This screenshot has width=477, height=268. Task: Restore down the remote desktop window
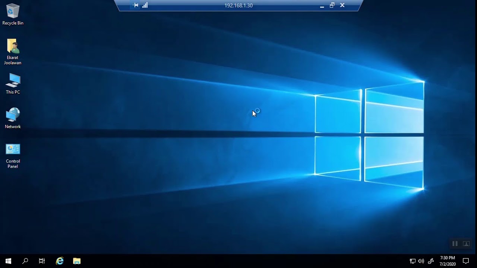[x=332, y=5]
